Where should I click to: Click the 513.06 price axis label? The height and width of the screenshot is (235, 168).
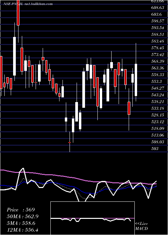point(158,135)
